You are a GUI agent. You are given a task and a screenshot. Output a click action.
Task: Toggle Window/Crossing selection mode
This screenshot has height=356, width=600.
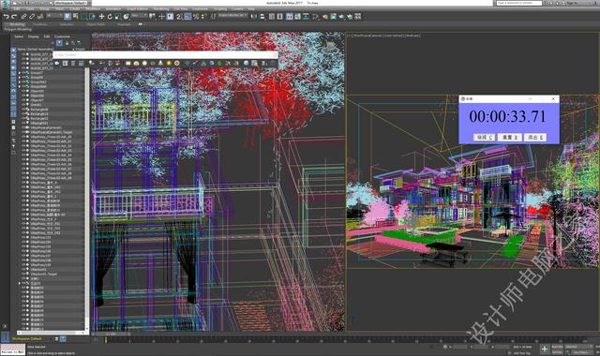[x=93, y=17]
